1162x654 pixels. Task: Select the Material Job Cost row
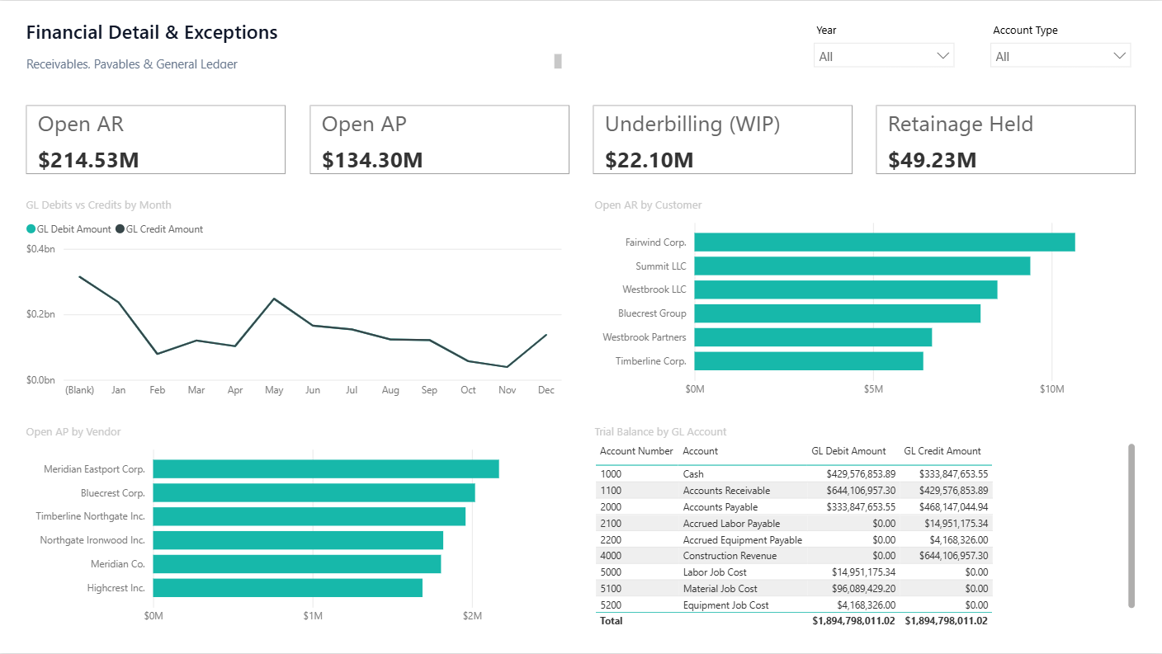[794, 589]
